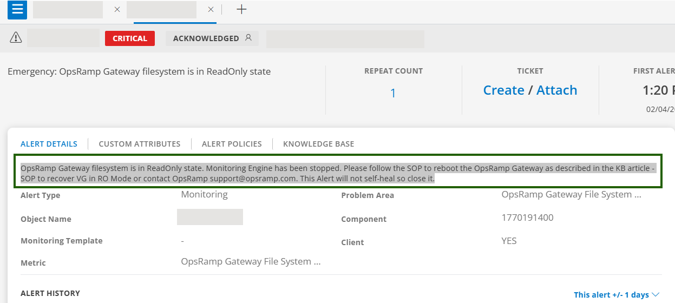The width and height of the screenshot is (675, 303).
Task: Click the ACKNOWLEDGED status label
Action: pos(206,38)
